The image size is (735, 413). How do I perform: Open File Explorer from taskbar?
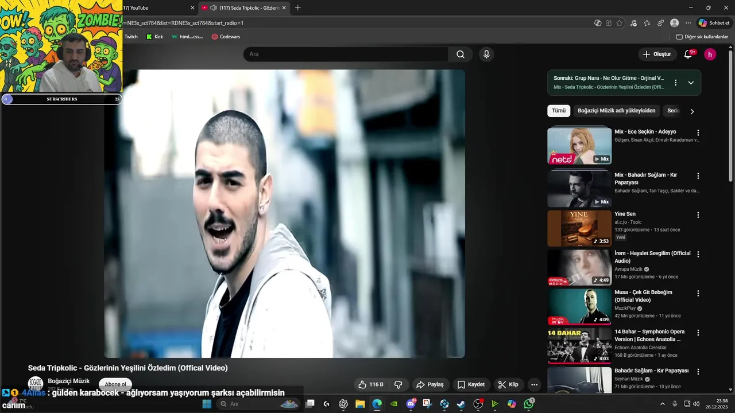point(360,404)
